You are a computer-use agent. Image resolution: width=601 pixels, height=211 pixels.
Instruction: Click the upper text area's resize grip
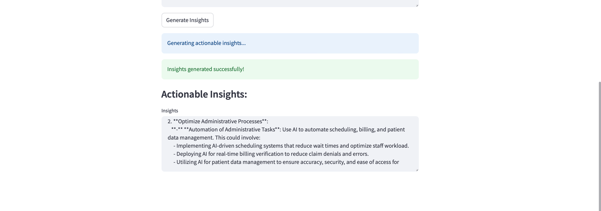click(417, 5)
